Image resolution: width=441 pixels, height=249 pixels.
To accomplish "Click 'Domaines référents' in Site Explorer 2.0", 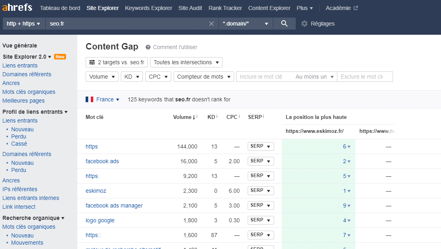I will (27, 74).
